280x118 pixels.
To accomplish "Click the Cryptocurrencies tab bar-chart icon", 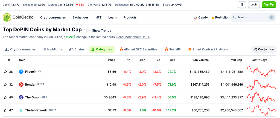I will click(x=7, y=49).
